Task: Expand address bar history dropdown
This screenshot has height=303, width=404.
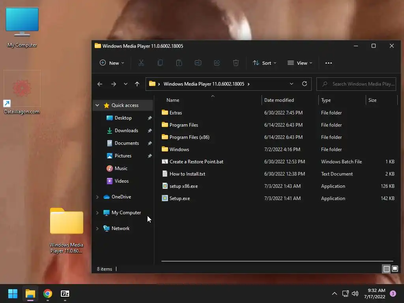Action: (292, 84)
